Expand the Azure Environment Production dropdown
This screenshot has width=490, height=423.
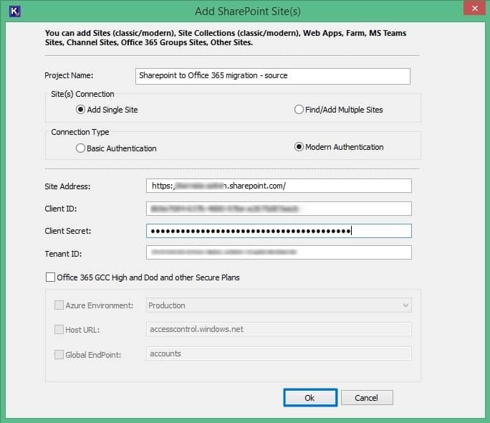pos(279,305)
